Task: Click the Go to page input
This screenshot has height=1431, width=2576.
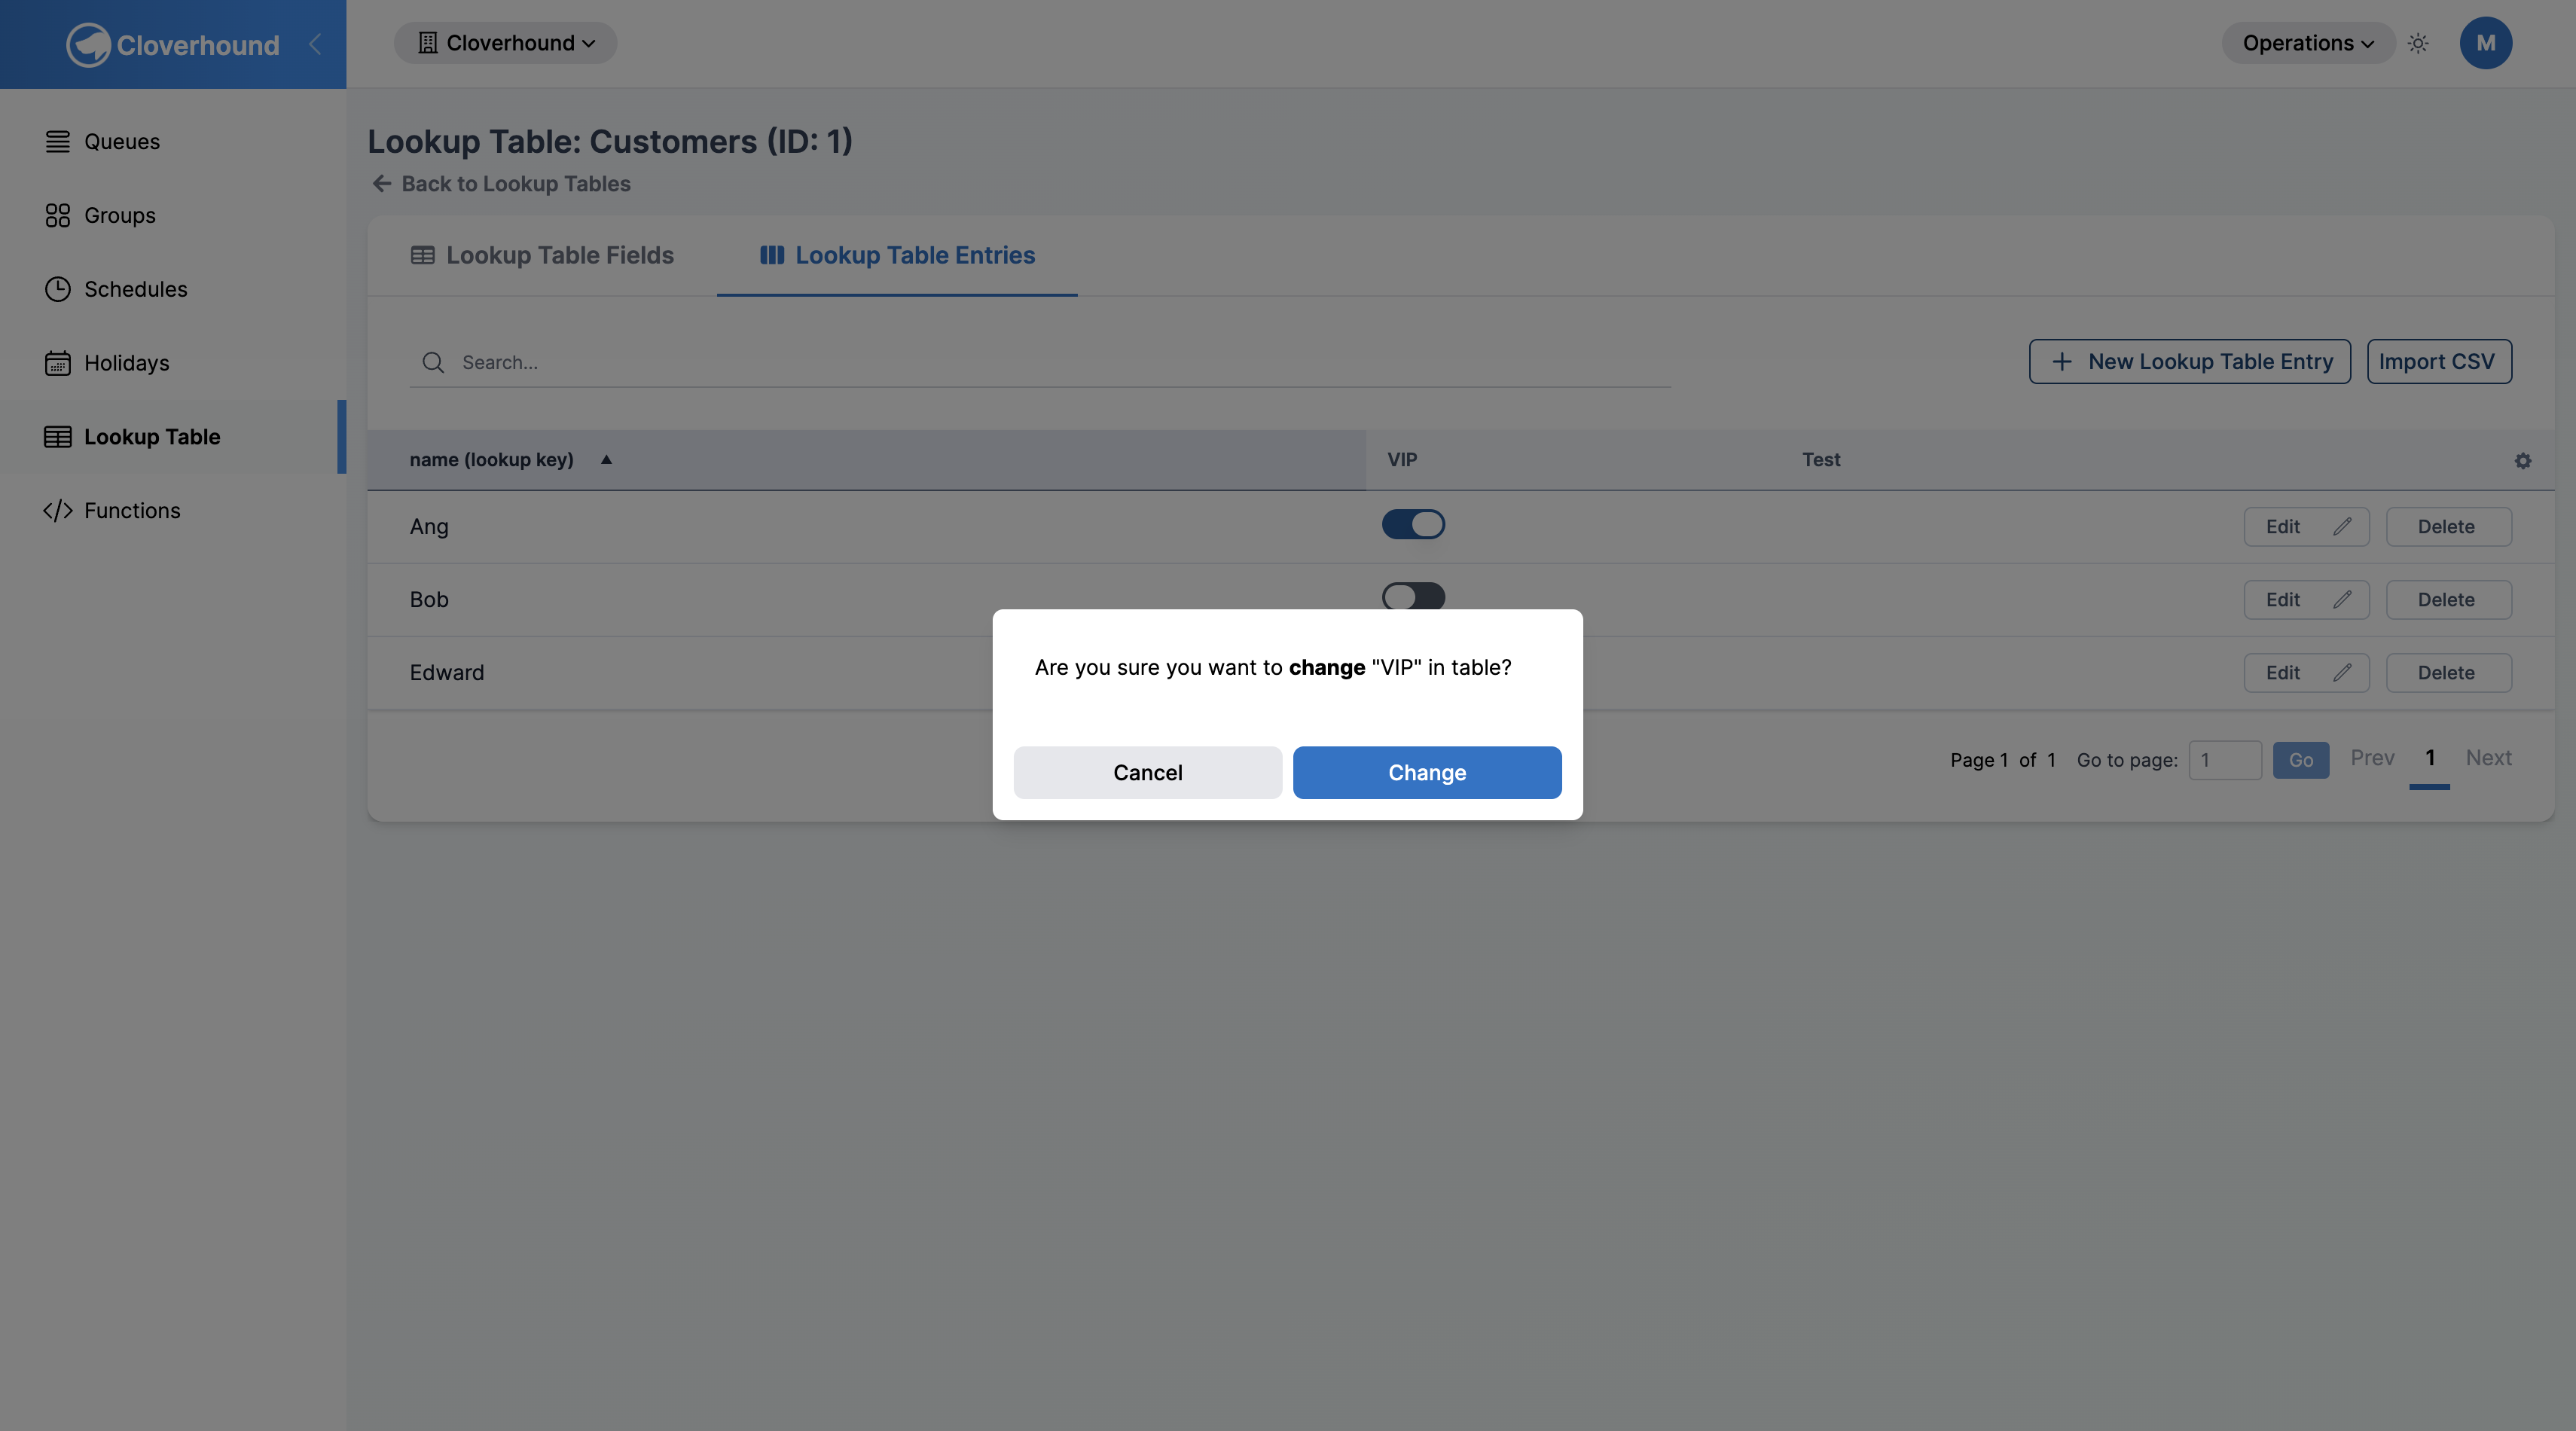Action: pos(2225,760)
